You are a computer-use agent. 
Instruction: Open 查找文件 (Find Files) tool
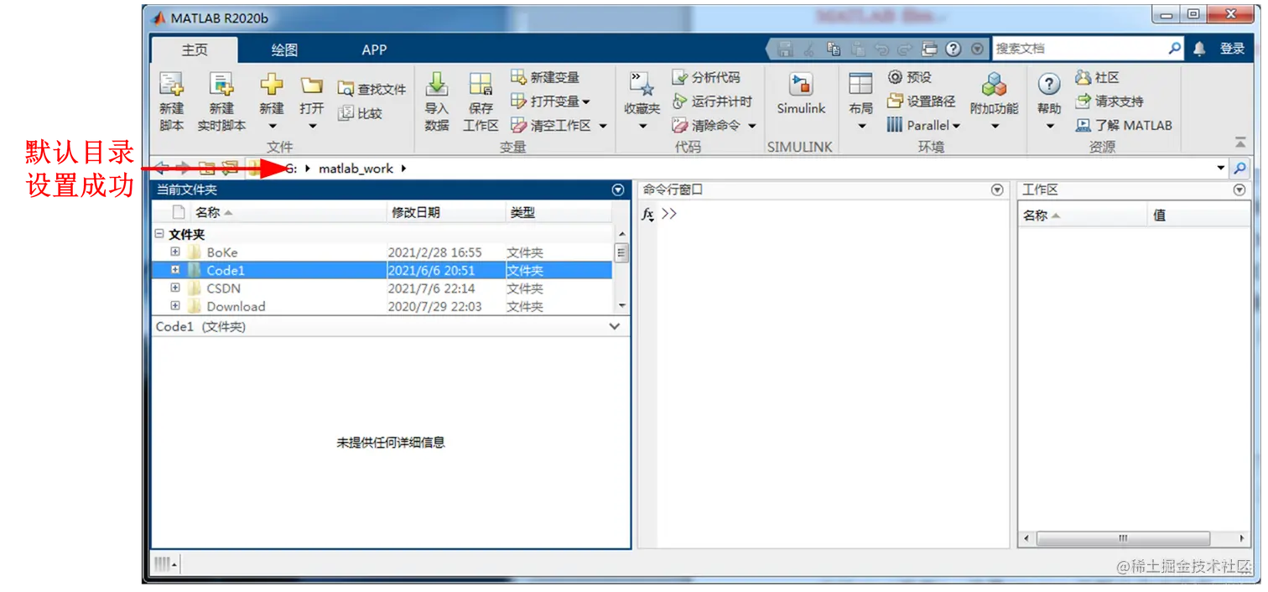372,86
